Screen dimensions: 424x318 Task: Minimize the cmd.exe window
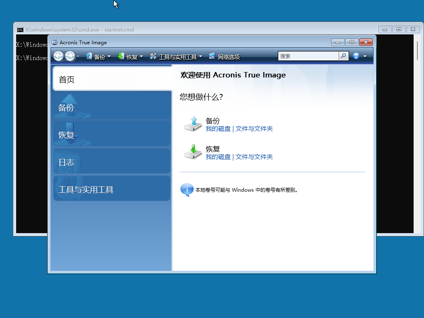[385, 29]
